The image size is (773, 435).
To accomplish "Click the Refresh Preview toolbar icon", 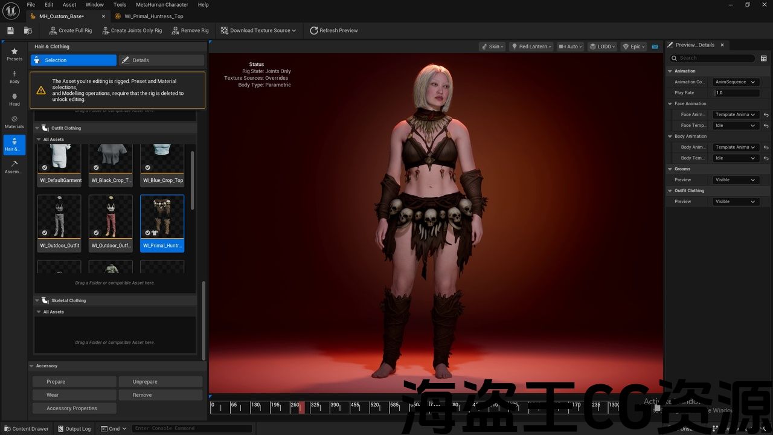I will click(x=314, y=30).
